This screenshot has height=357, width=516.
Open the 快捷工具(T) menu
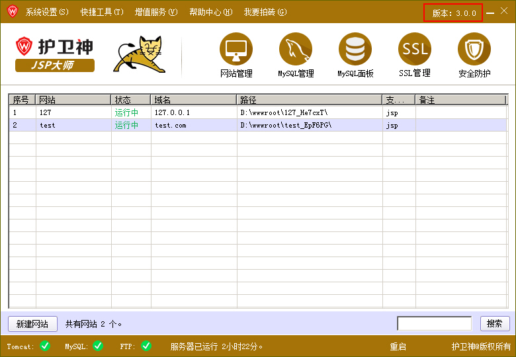tap(102, 12)
